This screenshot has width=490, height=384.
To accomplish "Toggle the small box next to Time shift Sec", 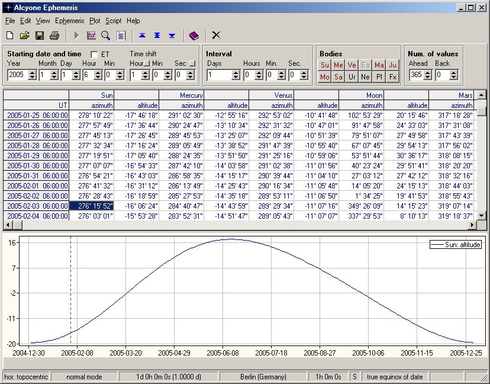I will coord(192,63).
